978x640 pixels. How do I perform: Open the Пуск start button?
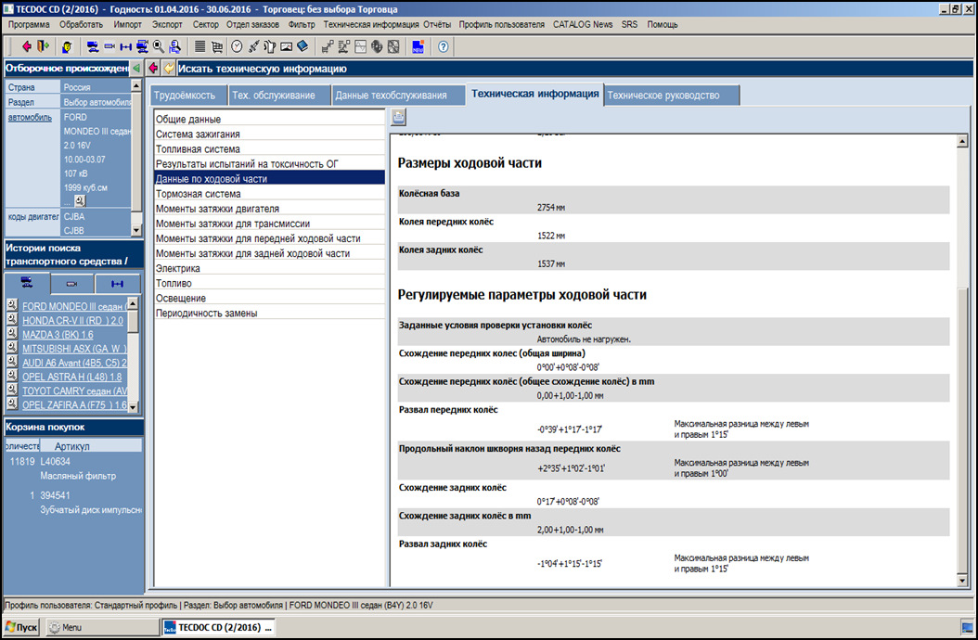(22, 627)
